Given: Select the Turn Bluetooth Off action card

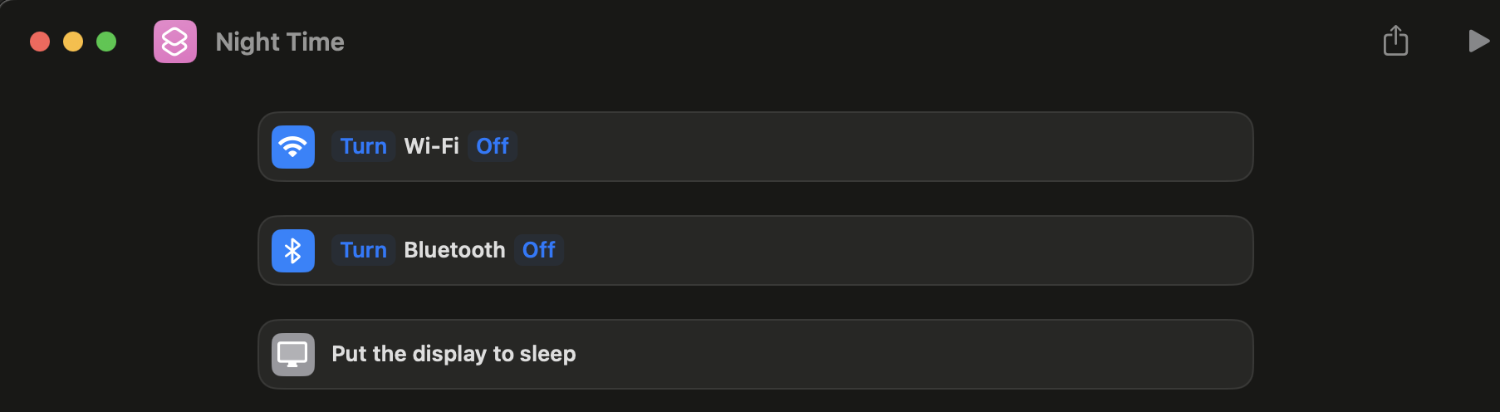Looking at the screenshot, I should click(x=755, y=251).
